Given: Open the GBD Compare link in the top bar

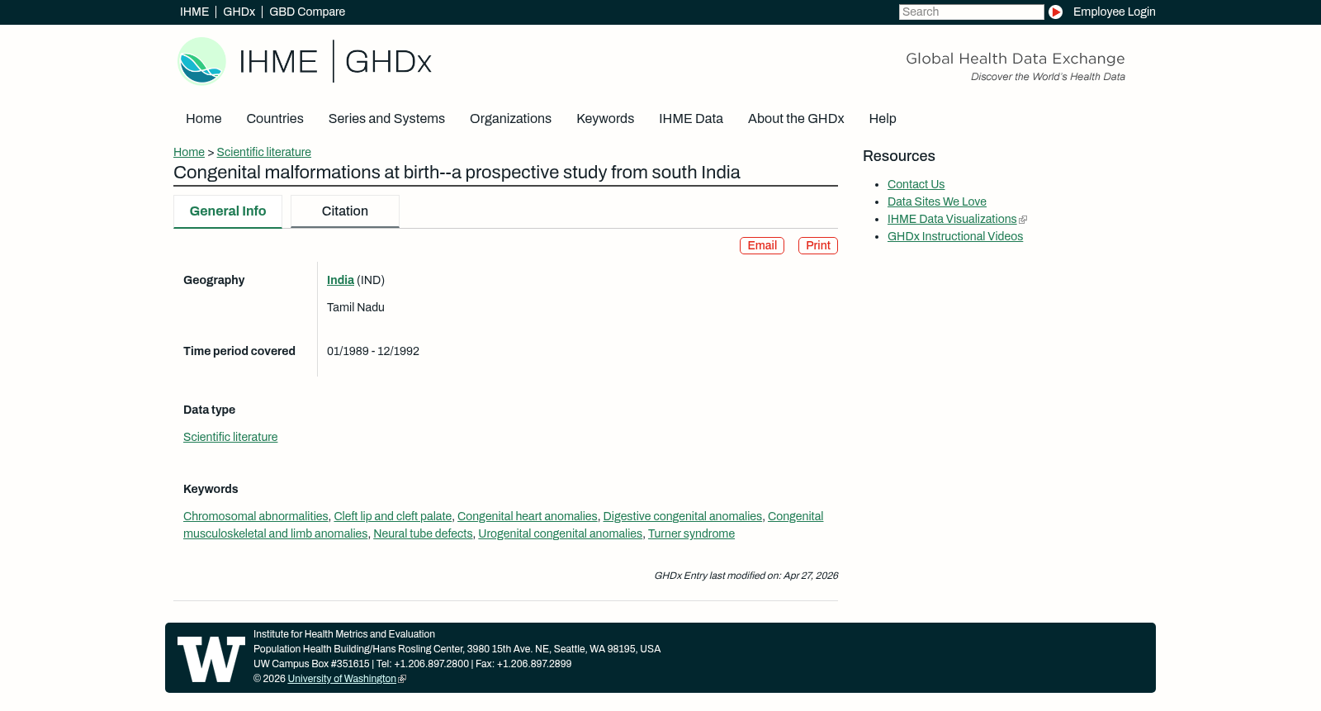Looking at the screenshot, I should pos(307,12).
